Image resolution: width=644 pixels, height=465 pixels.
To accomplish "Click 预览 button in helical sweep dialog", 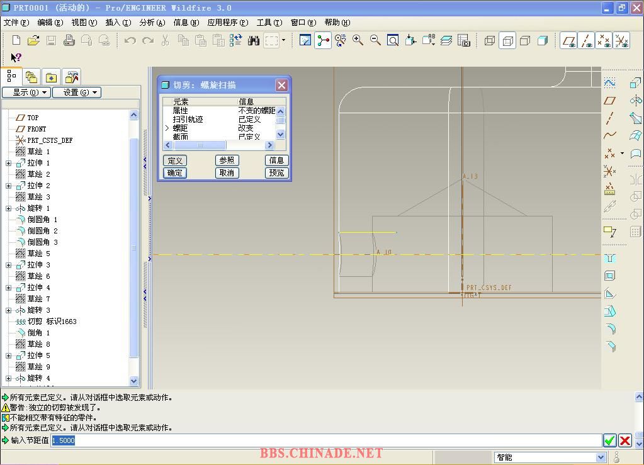I will point(277,173).
